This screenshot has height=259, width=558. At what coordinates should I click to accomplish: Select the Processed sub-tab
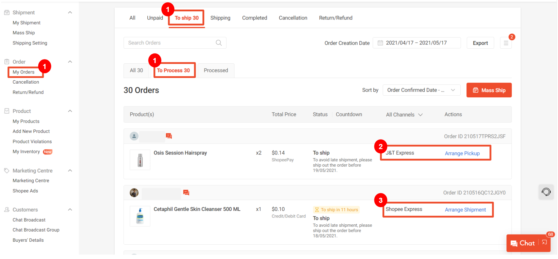pyautogui.click(x=216, y=71)
